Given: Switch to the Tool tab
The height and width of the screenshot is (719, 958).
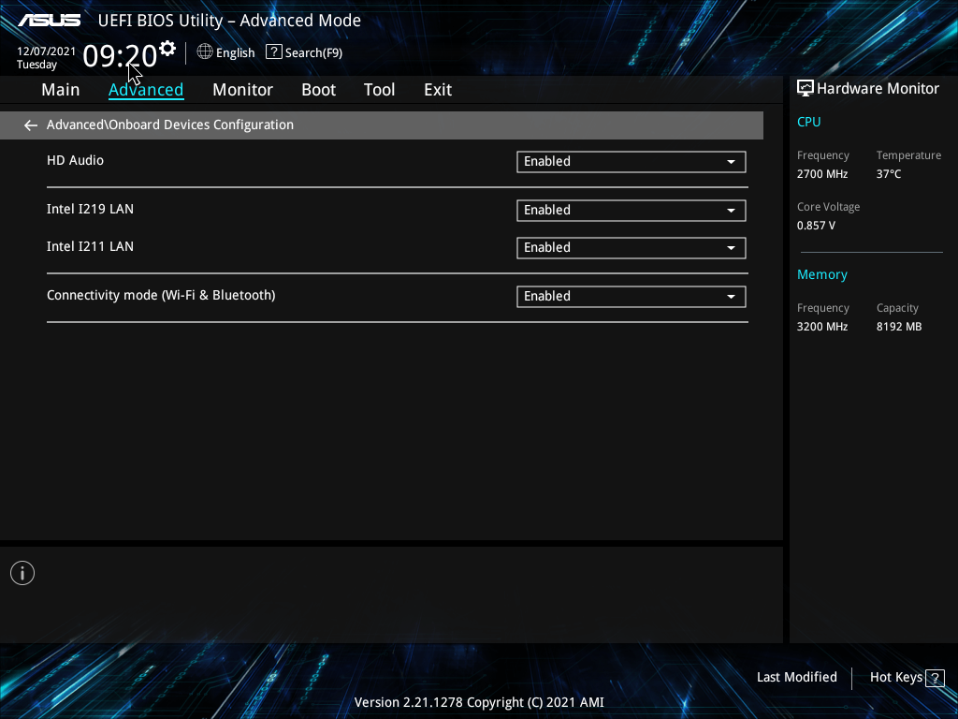Looking at the screenshot, I should pyautogui.click(x=380, y=90).
